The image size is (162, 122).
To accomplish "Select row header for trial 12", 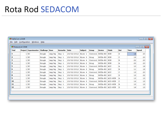I will coord(15,87).
